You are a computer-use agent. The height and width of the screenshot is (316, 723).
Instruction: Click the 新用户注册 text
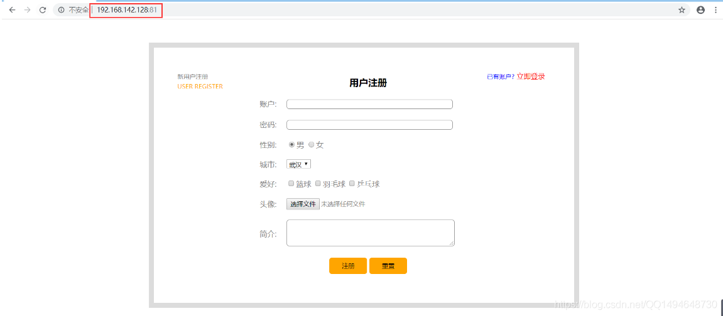click(x=193, y=77)
